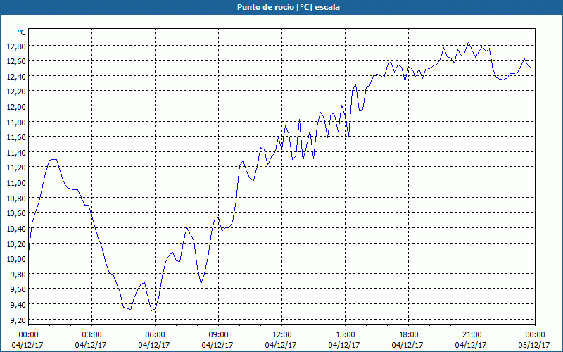Screen dimensions: 563x352
Task: Click the 21:00 time axis label
Action: pos(472,335)
